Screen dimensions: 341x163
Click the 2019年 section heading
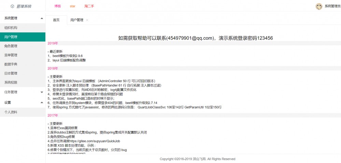[x=53, y=43]
